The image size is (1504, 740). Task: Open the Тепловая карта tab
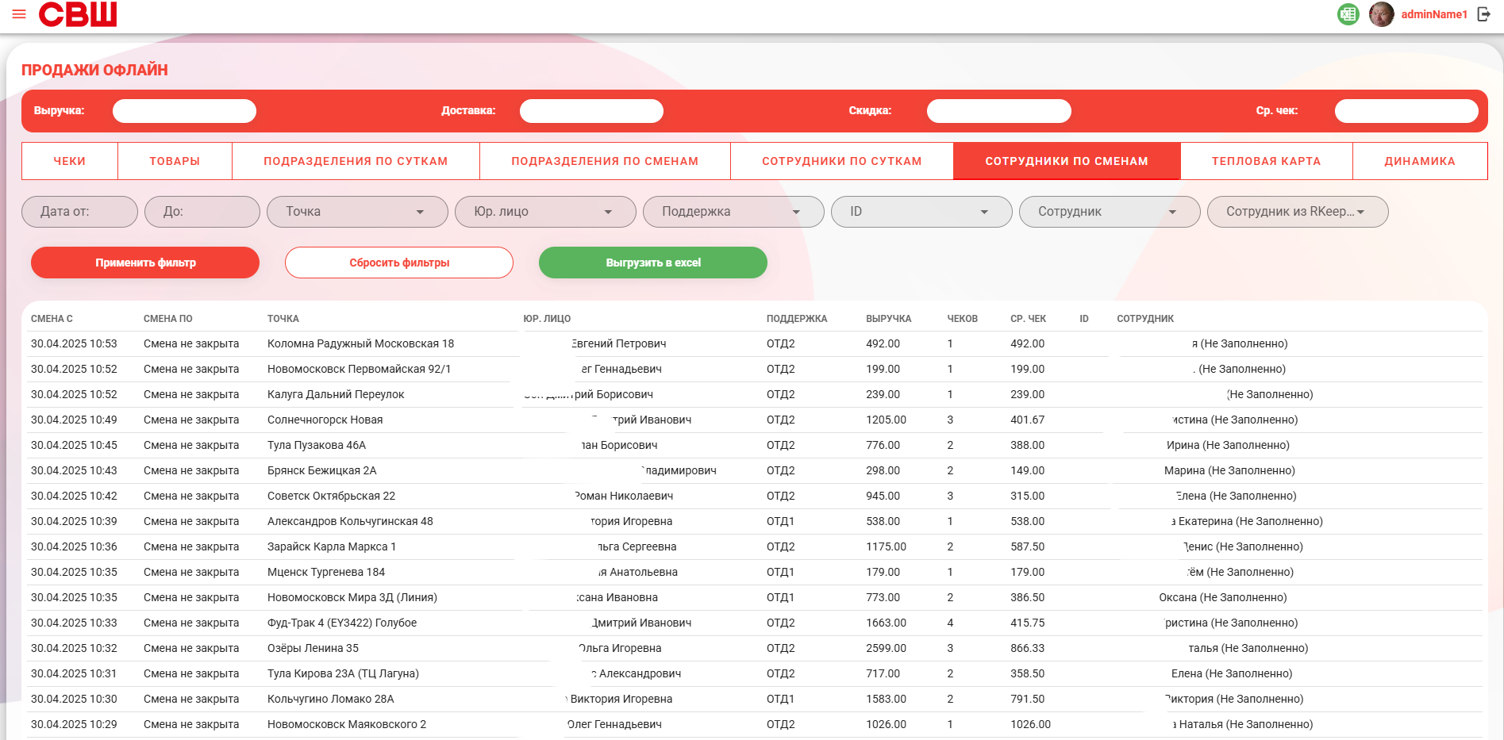pos(1266,161)
